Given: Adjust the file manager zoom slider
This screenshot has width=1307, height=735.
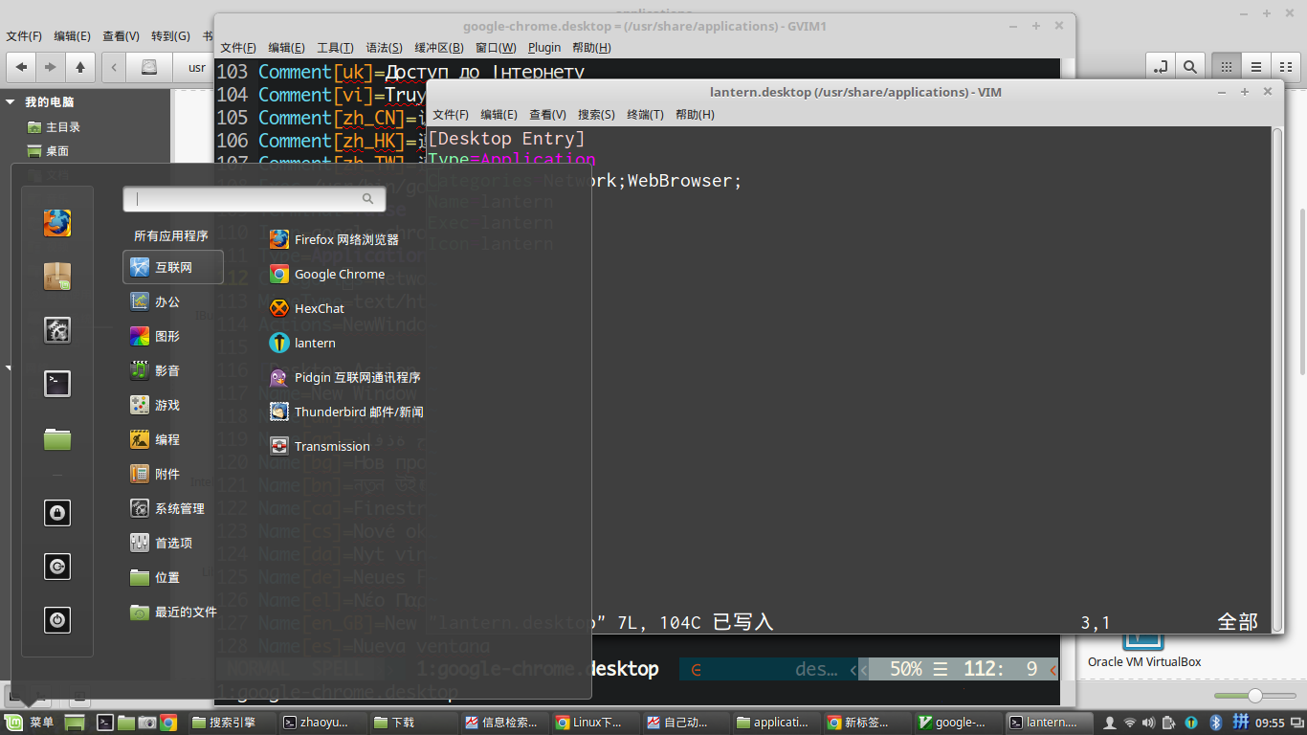Looking at the screenshot, I should coord(1254,696).
